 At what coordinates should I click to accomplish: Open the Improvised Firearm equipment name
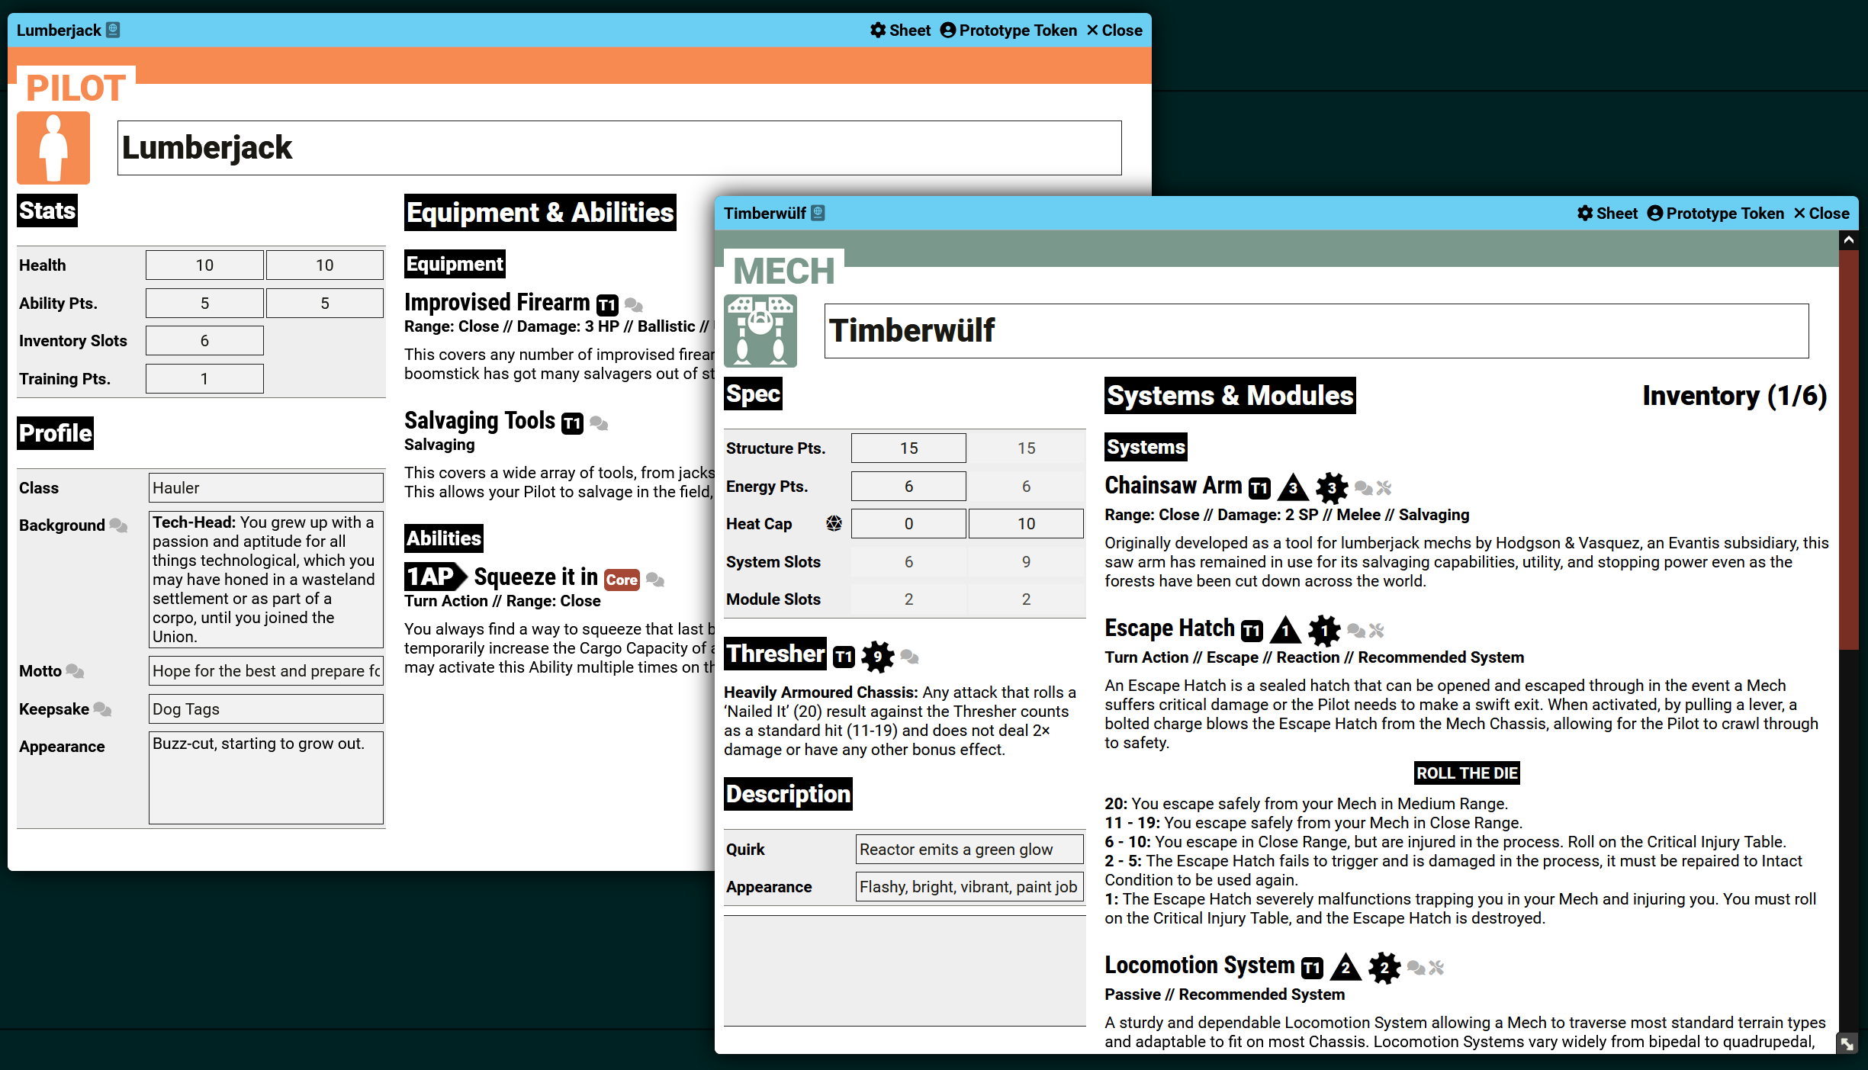tap(497, 304)
